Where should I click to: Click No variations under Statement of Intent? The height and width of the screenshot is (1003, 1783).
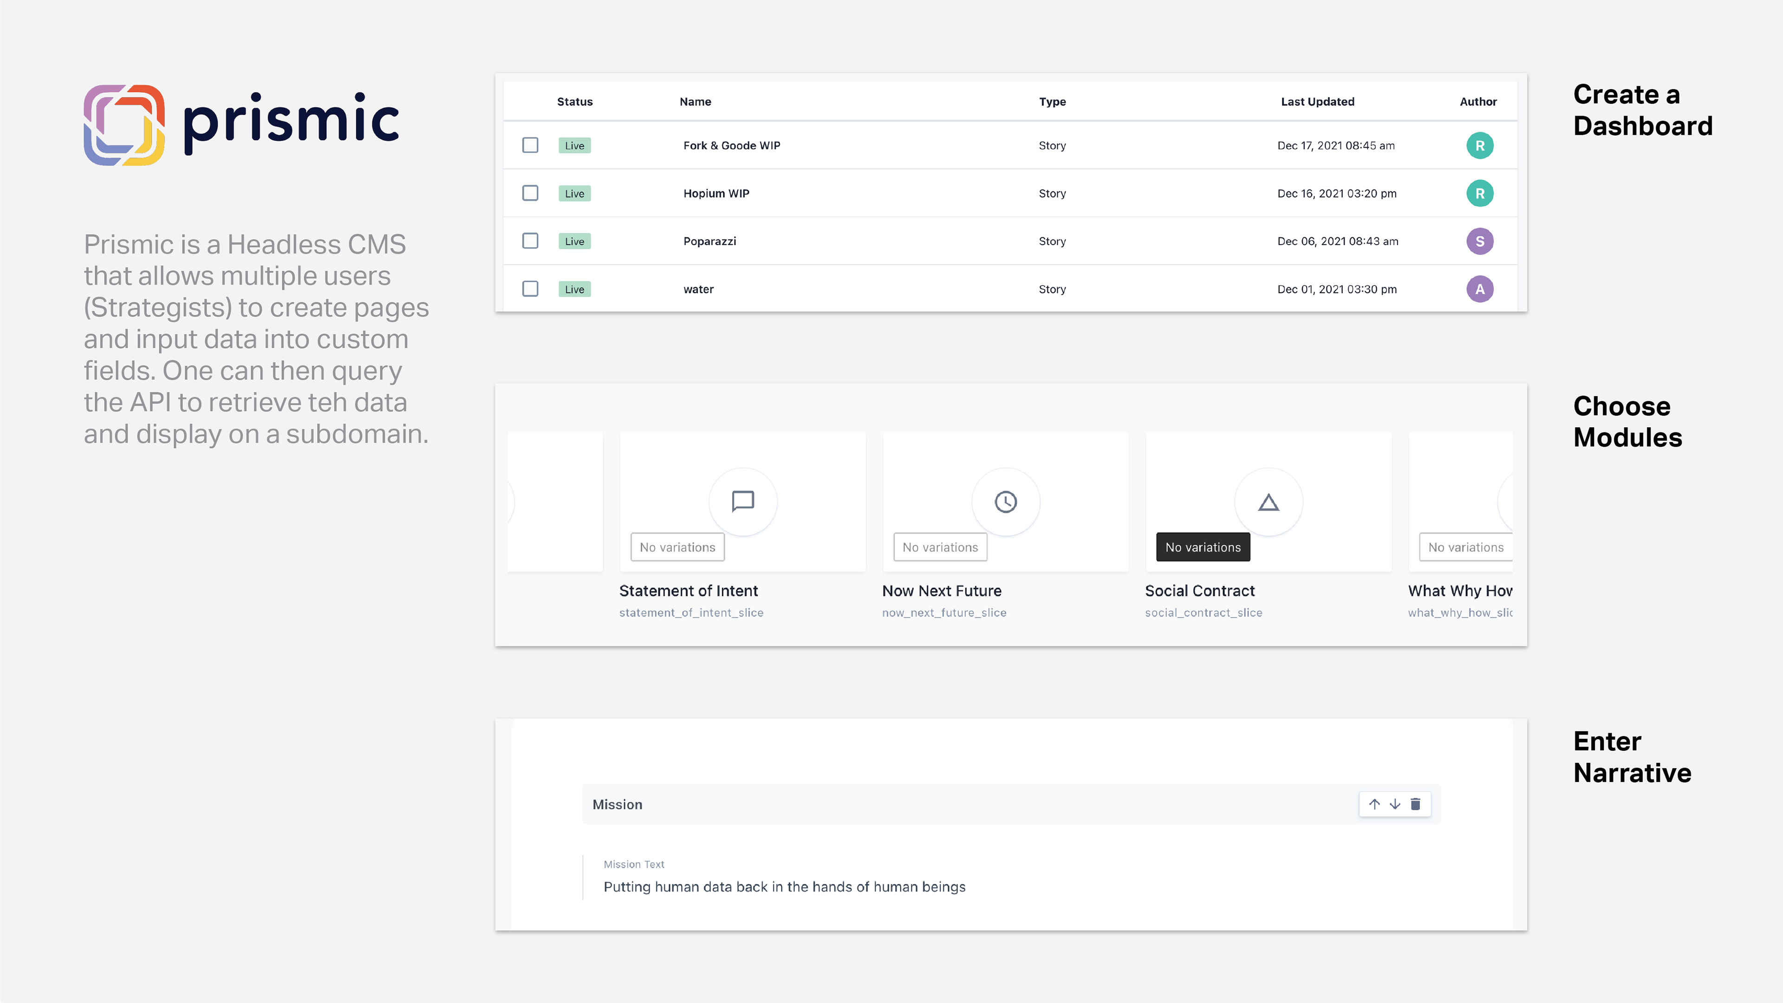(x=677, y=547)
